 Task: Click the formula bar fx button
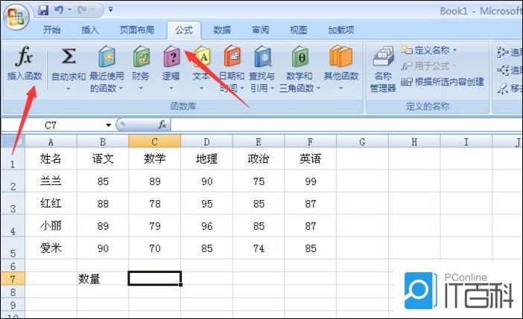click(162, 125)
